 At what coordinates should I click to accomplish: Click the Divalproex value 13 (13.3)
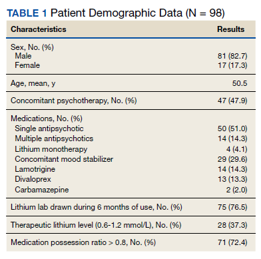(232, 179)
